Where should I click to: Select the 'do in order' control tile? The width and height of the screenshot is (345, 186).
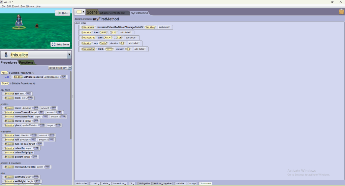(82, 183)
